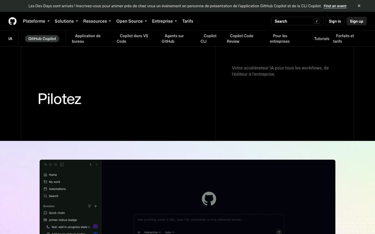Open the Auto model dropdown
The width and height of the screenshot is (375, 234).
[x=170, y=232]
